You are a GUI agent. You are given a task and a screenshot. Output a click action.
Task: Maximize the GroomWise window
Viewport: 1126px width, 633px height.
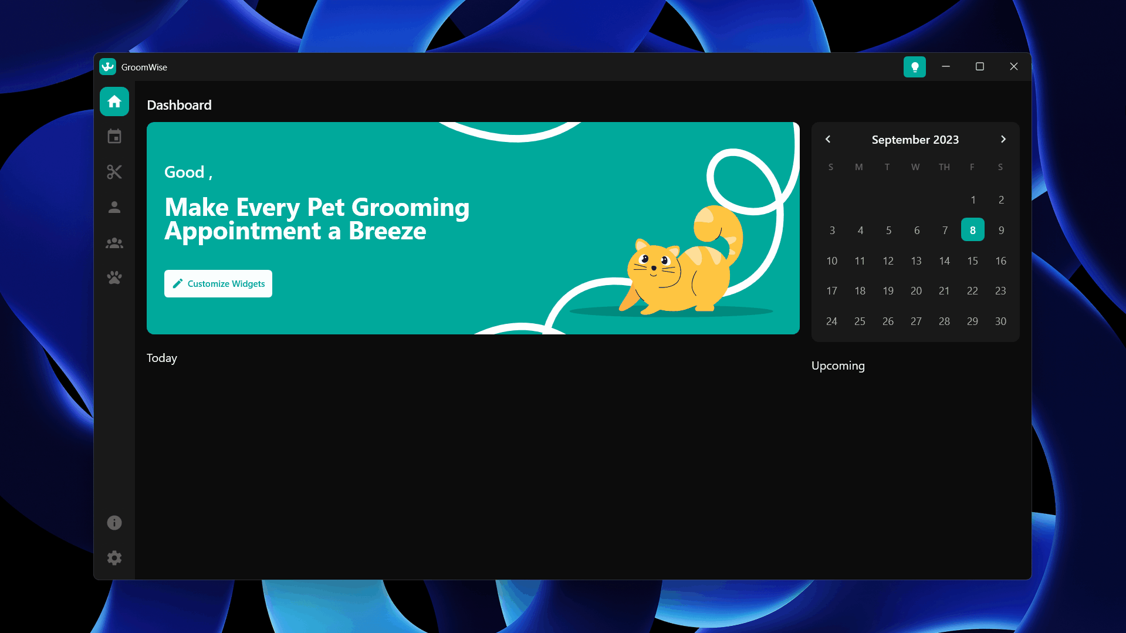click(980, 67)
